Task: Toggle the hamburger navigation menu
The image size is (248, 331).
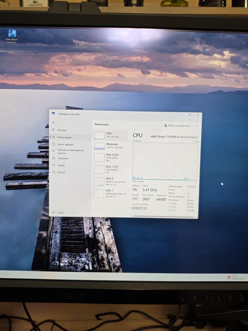Action: click(53, 122)
